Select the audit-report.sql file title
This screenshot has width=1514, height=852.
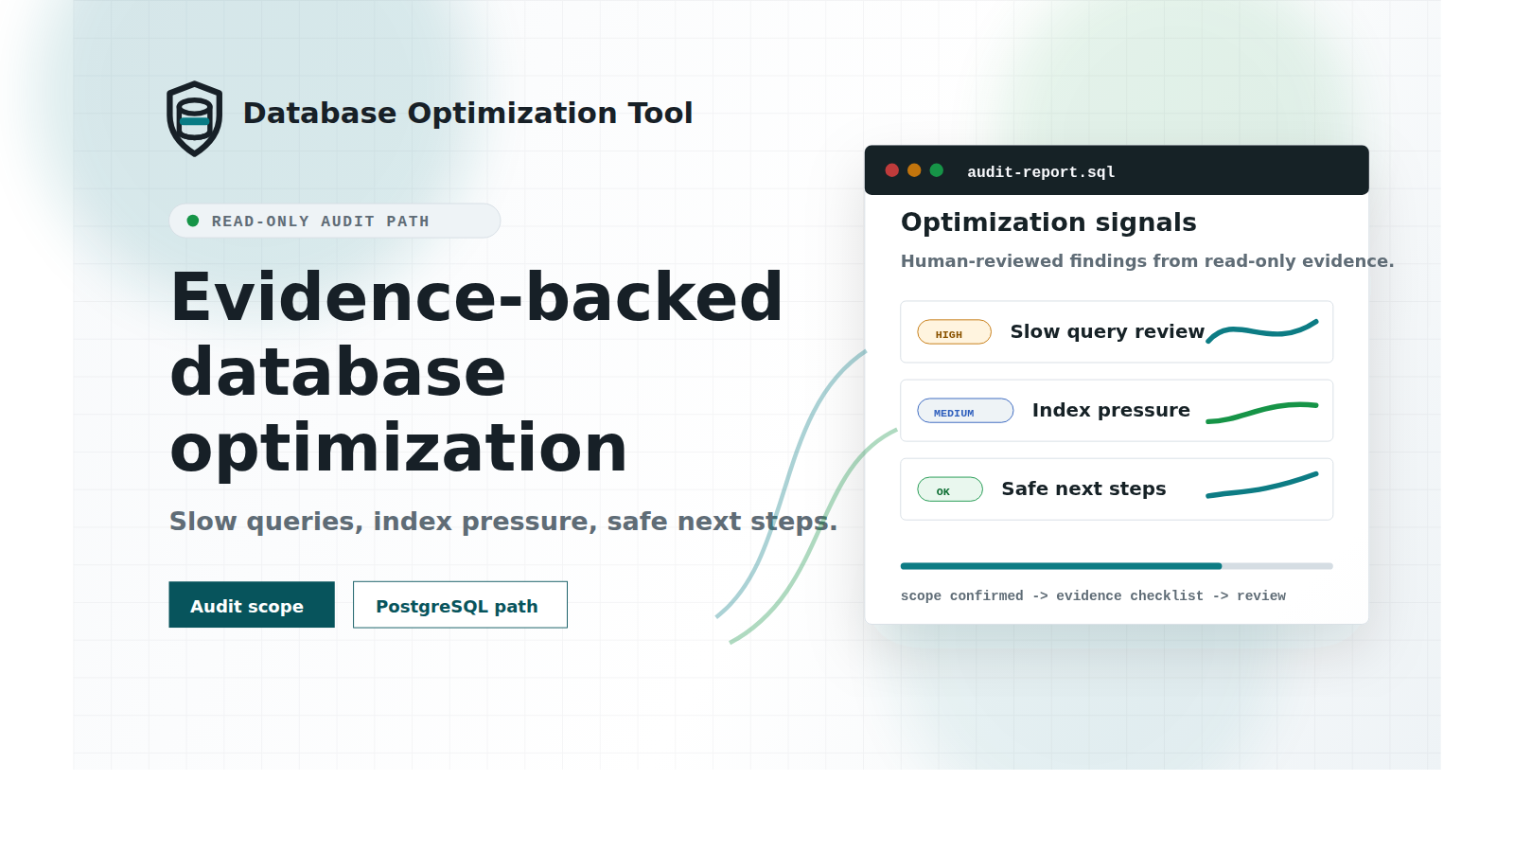tap(1041, 172)
